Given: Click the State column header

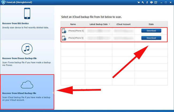Looking at the screenshot, I should [151, 24].
